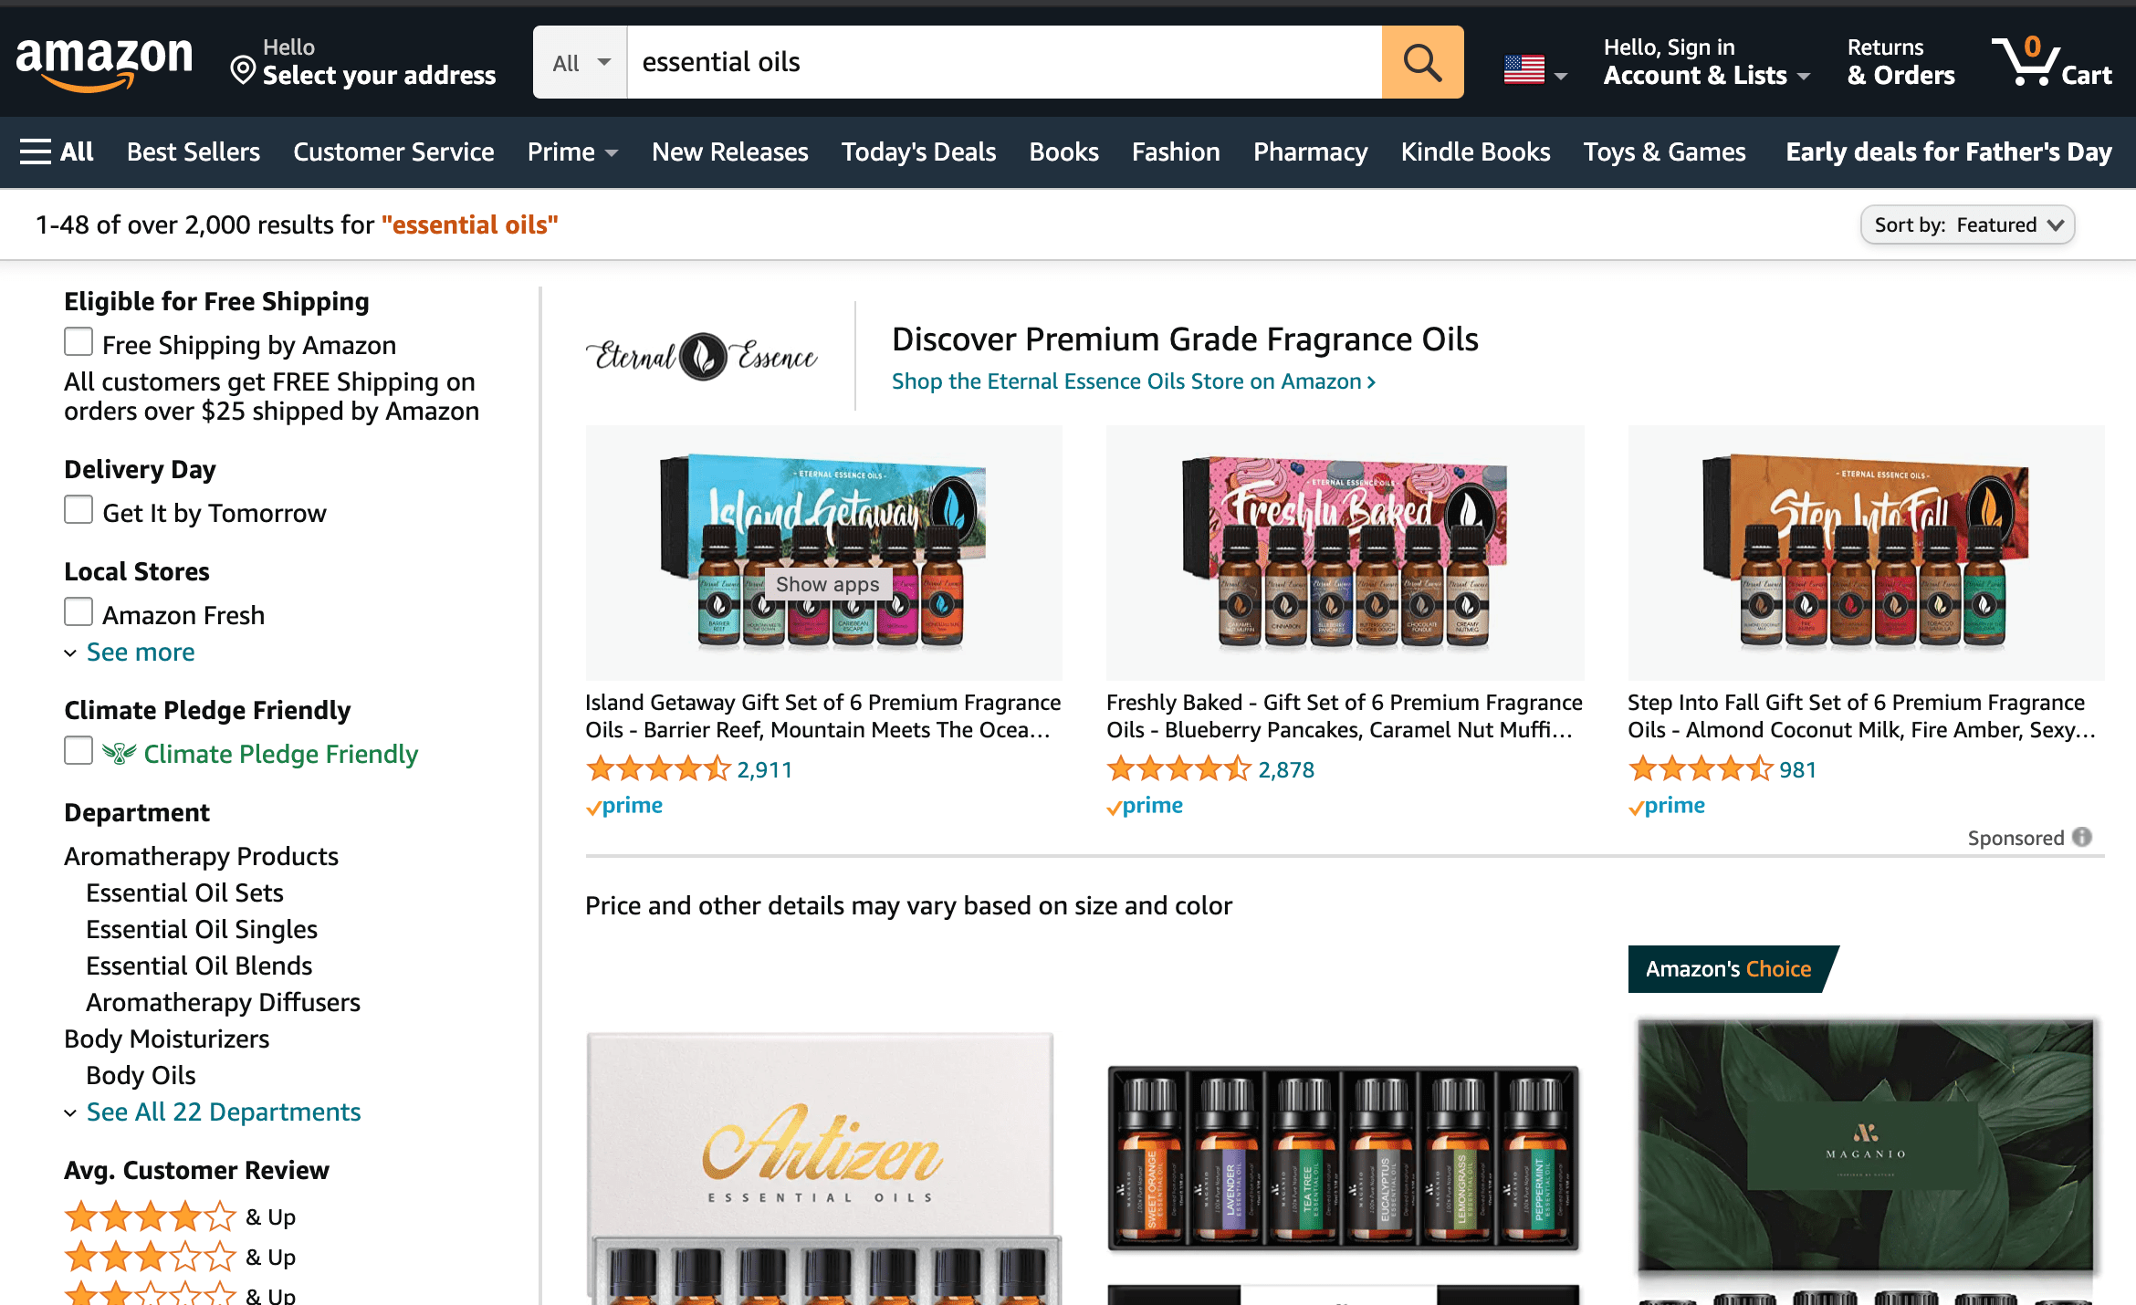The image size is (2136, 1305).
Task: Select Essential Oil Blends department
Action: click(x=199, y=966)
